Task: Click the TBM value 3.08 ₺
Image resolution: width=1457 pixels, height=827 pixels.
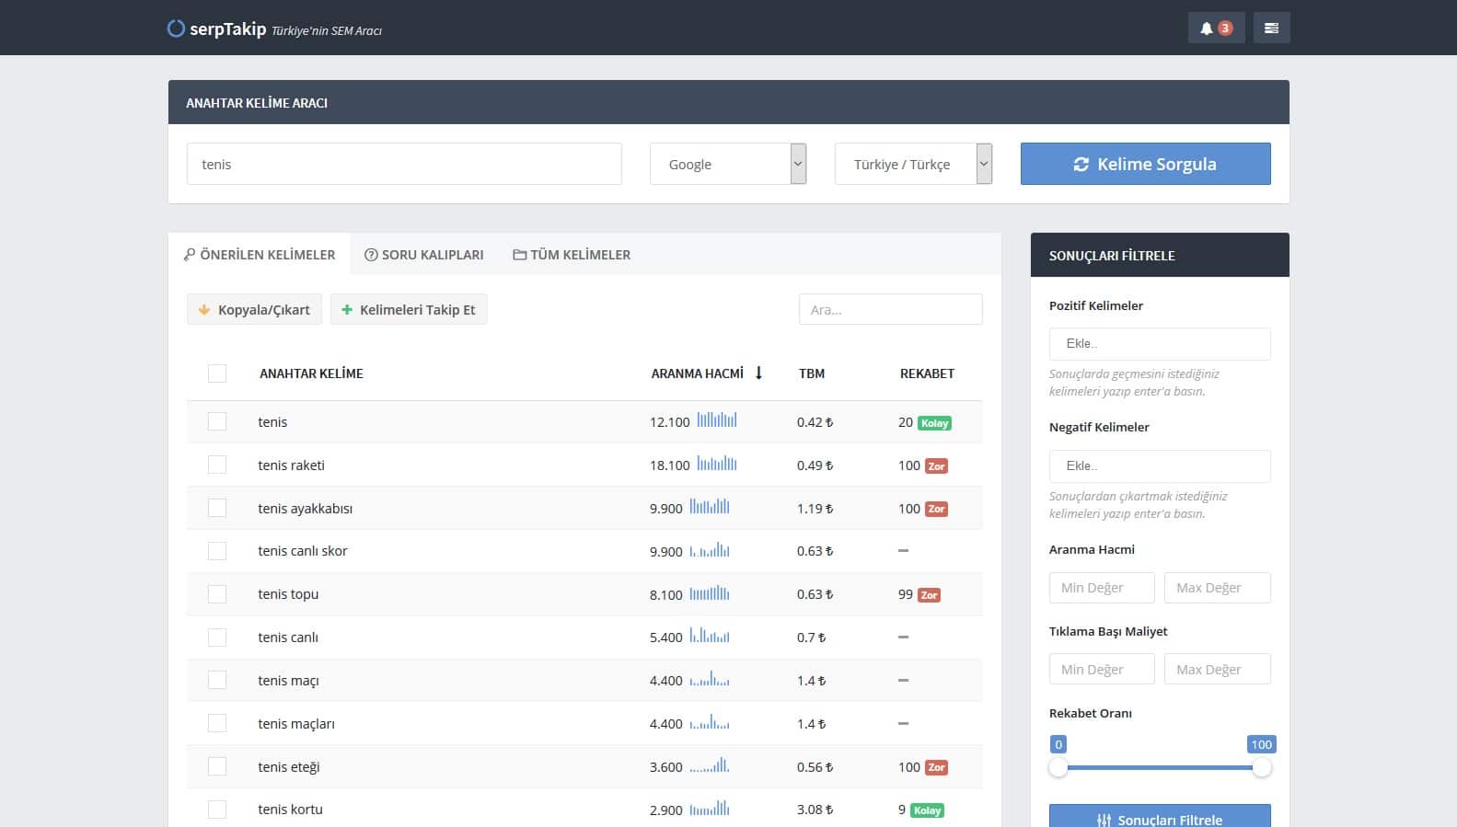Action: click(815, 810)
